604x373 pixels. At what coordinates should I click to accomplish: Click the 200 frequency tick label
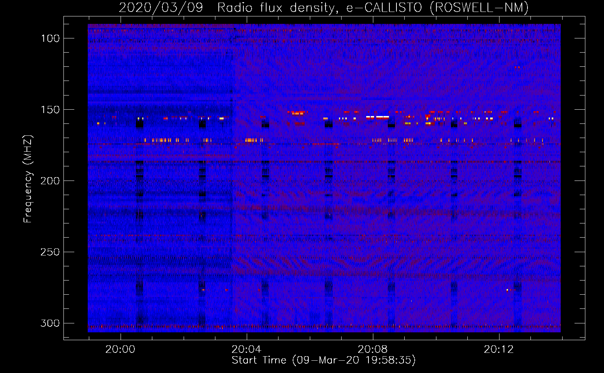coord(50,181)
